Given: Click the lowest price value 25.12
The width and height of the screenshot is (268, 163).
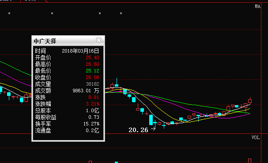Looking at the screenshot, I should click(92, 71).
